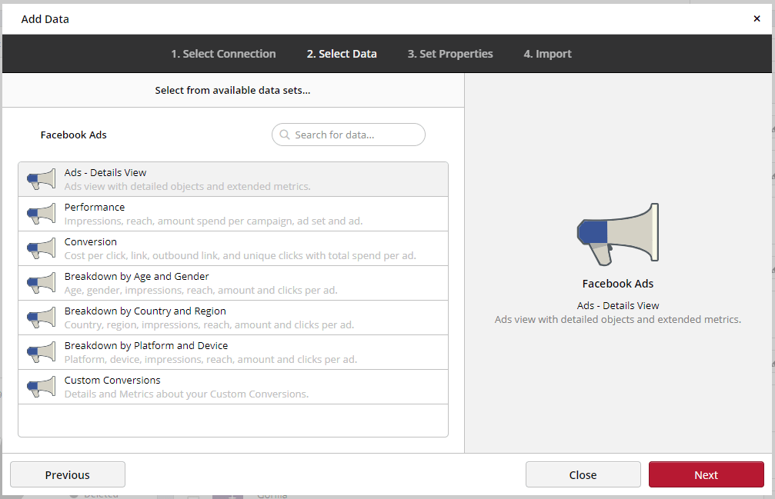
Task: Pick the Conversion data set title
Action: coord(91,242)
